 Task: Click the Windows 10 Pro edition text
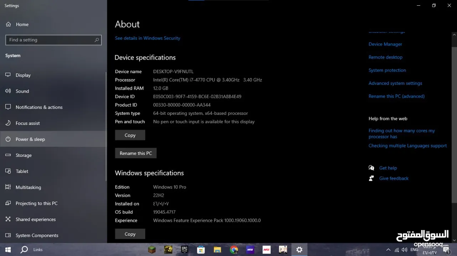(169, 187)
